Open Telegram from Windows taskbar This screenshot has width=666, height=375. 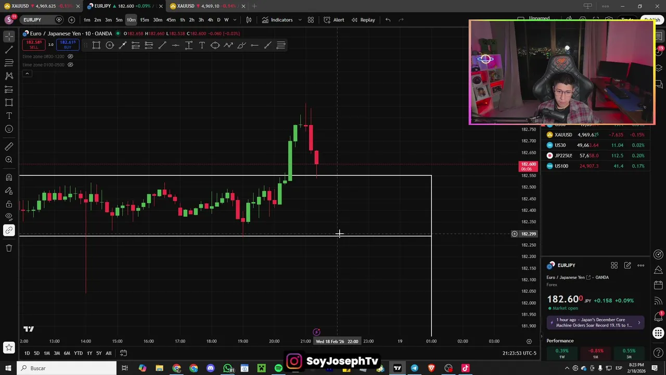click(414, 368)
